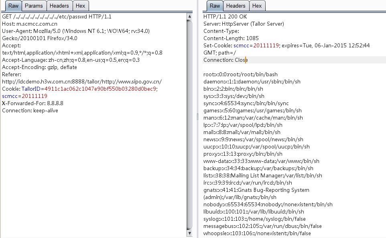Open the response Headers tab
This screenshot has width=386, height=238.
point(236,6)
